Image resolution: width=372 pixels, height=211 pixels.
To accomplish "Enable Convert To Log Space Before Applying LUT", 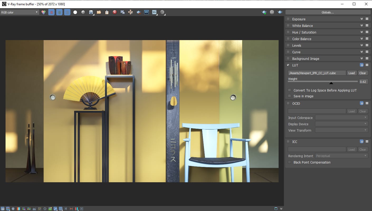I will point(290,90).
